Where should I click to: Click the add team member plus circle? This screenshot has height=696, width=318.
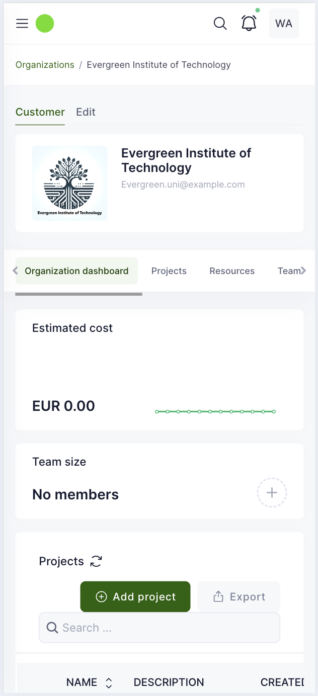[272, 493]
